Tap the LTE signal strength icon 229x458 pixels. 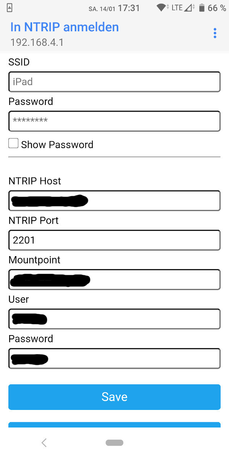pyautogui.click(x=189, y=8)
